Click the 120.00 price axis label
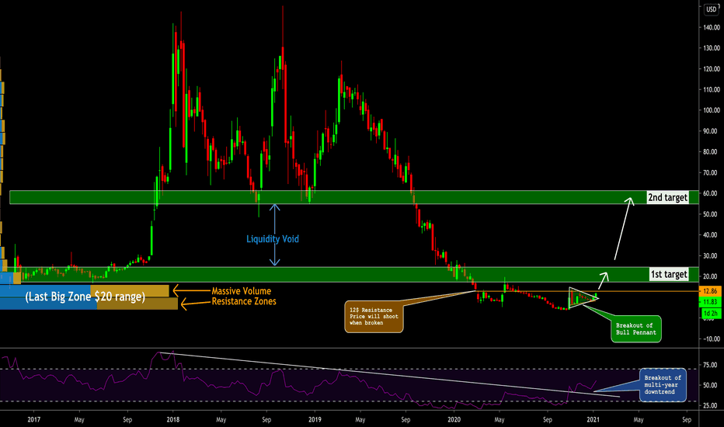The width and height of the screenshot is (724, 427). click(712, 69)
